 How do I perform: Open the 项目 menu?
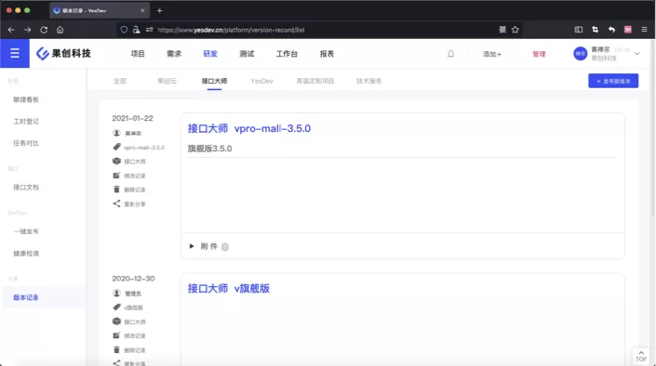pyautogui.click(x=138, y=54)
